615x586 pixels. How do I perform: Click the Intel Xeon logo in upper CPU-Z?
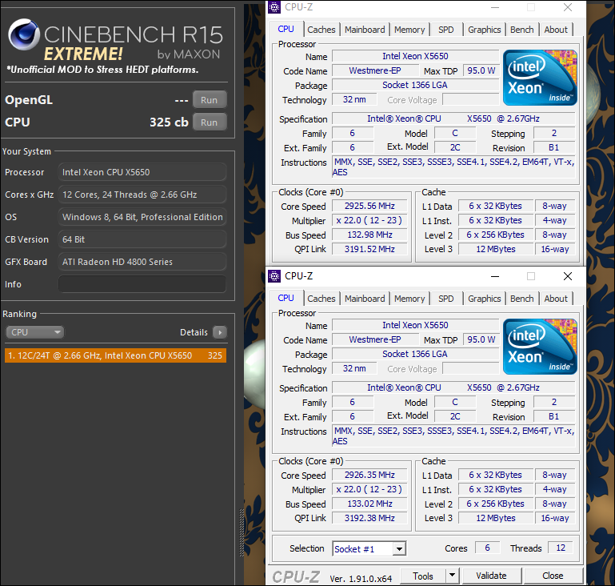(540, 78)
